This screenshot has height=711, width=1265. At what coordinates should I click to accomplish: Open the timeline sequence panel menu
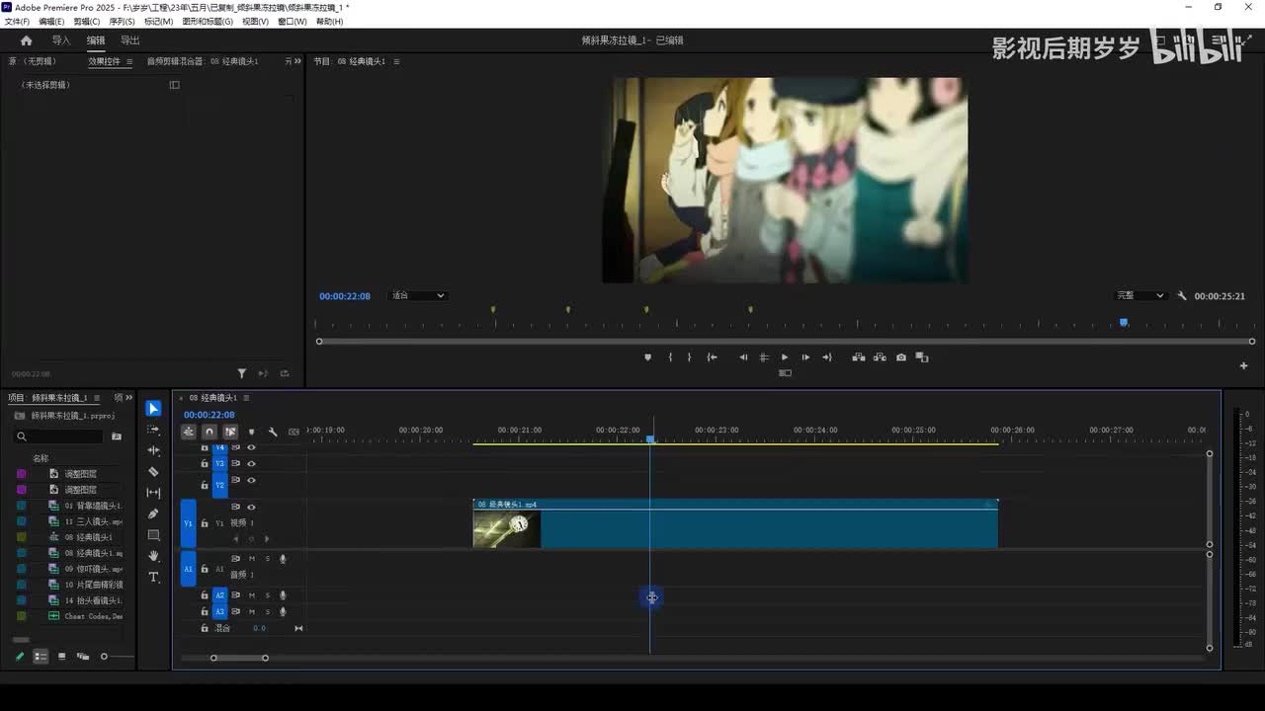click(x=246, y=398)
